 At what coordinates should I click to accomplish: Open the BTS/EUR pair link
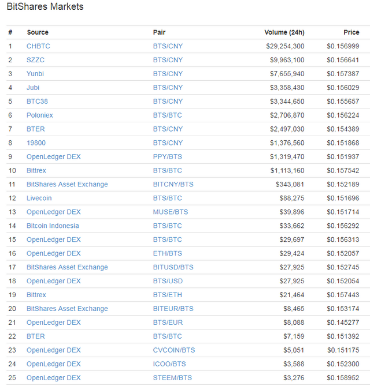coord(168,322)
